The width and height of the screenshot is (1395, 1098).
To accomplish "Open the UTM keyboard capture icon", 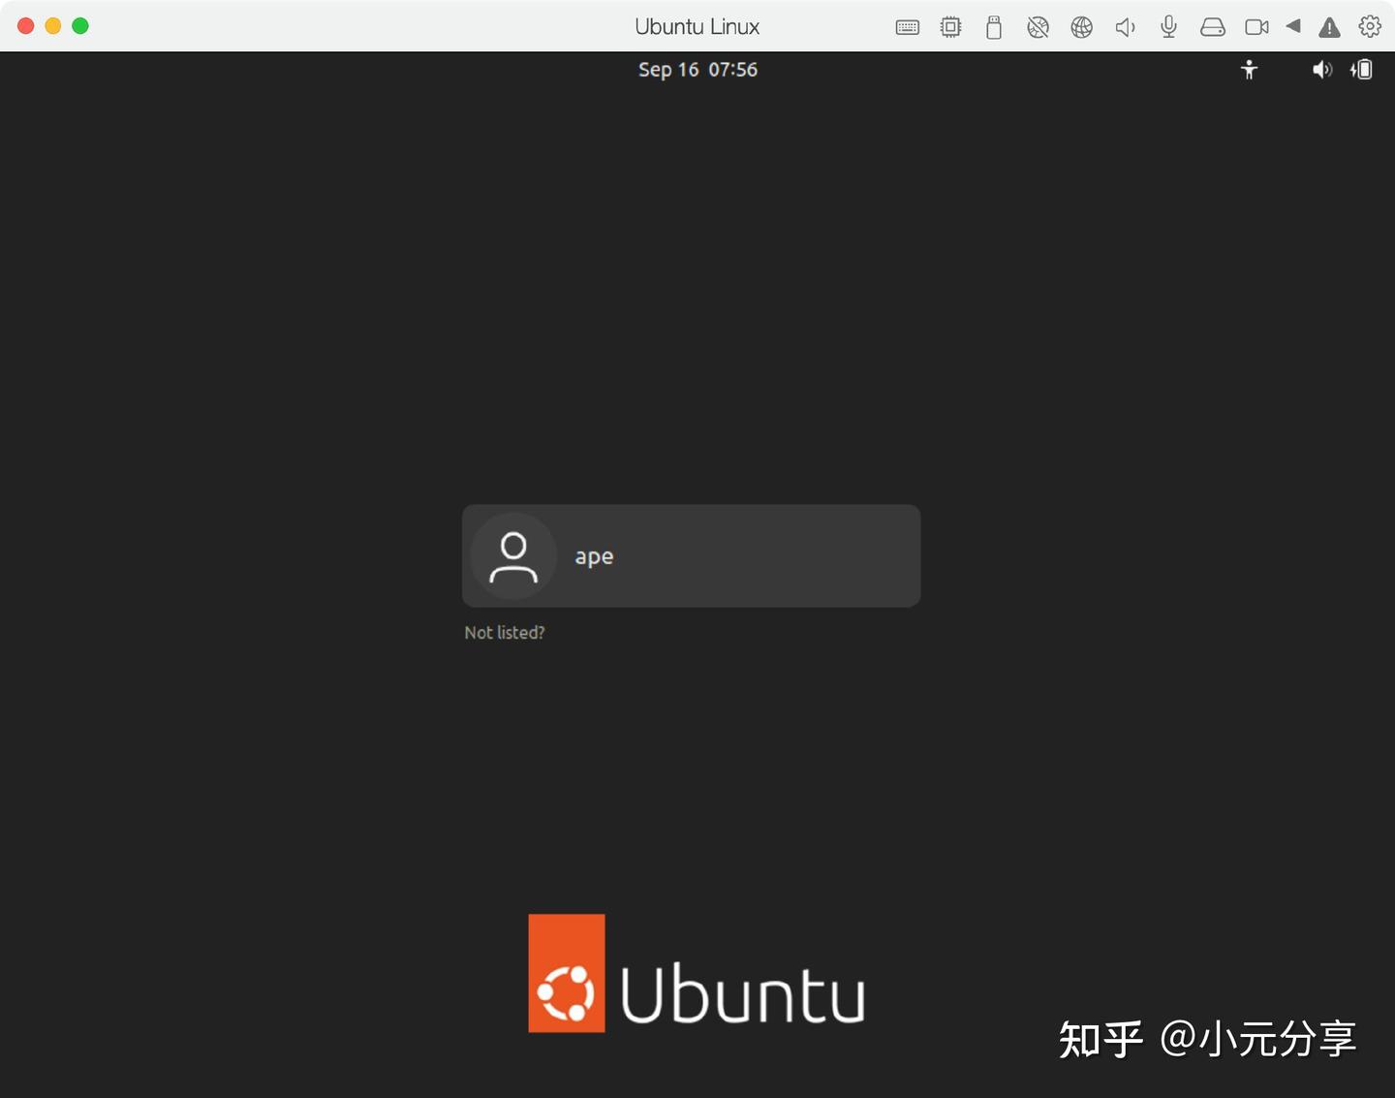I will (x=907, y=26).
